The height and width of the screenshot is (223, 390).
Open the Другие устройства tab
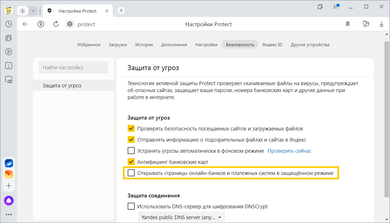[x=310, y=44]
